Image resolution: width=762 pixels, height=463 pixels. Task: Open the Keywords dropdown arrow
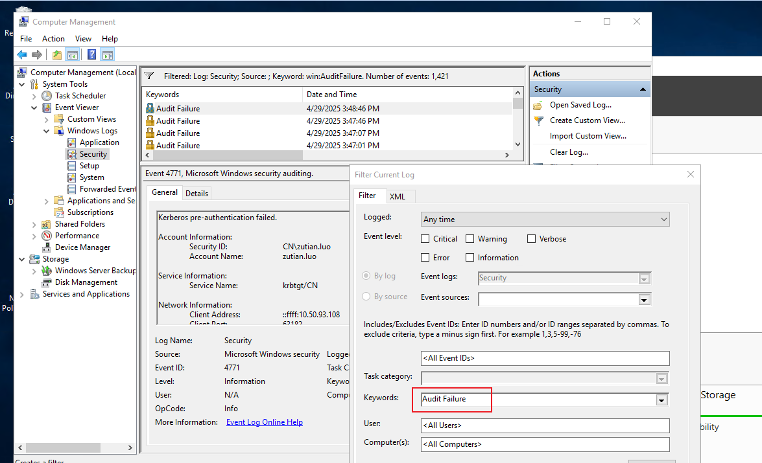coord(661,400)
